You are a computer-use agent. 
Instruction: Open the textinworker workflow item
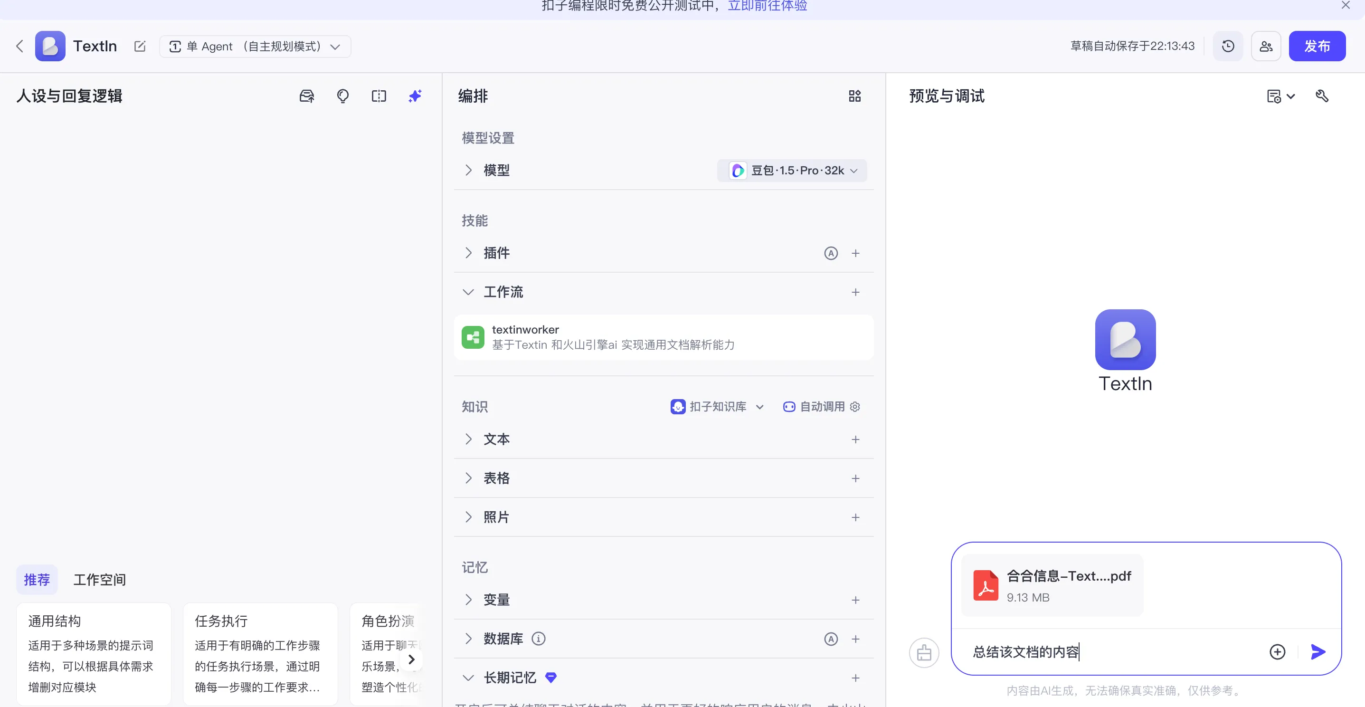click(664, 338)
